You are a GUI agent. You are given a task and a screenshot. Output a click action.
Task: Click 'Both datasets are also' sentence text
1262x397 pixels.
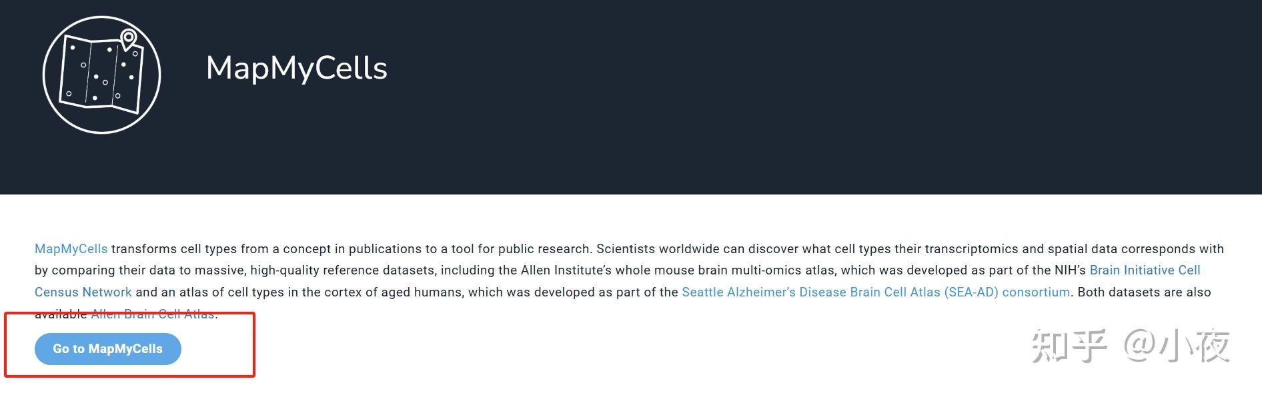pyautogui.click(x=1144, y=292)
